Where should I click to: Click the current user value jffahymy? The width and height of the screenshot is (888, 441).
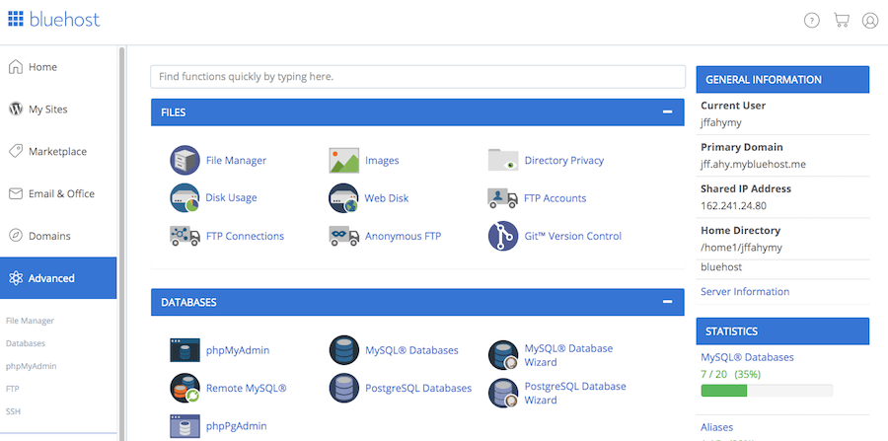coord(721,122)
